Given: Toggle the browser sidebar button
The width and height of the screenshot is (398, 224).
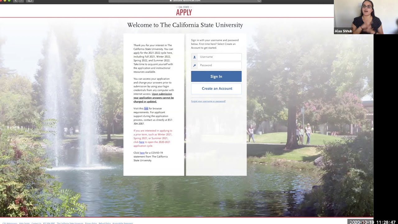Looking at the screenshot, I should 30,1.
